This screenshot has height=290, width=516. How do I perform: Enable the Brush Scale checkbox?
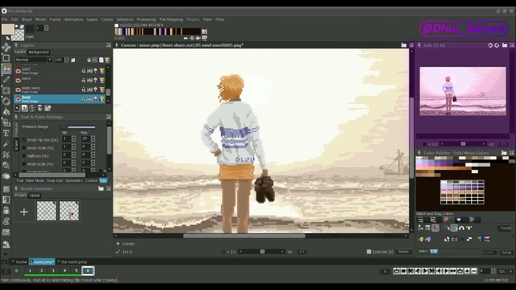(x=24, y=148)
